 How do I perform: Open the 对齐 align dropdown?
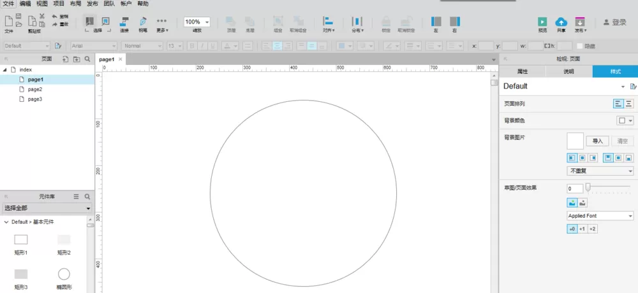click(x=329, y=24)
